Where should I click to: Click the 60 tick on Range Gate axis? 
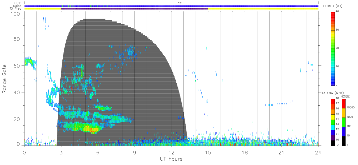pyautogui.click(x=17, y=66)
